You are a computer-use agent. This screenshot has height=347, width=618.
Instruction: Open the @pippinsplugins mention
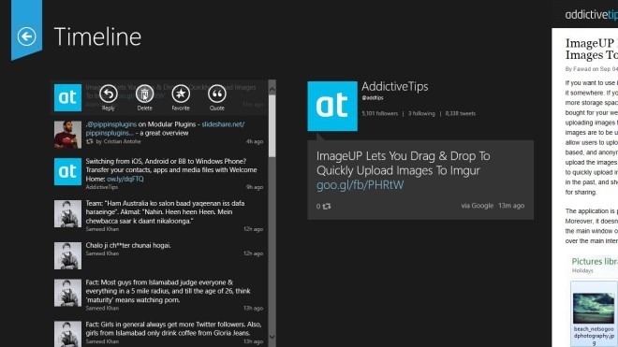(x=111, y=124)
